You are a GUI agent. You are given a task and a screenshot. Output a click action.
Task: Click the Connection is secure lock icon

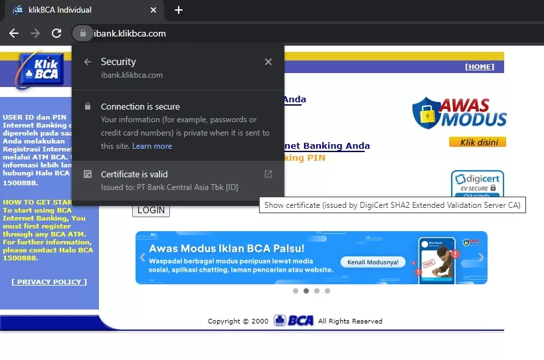88,106
